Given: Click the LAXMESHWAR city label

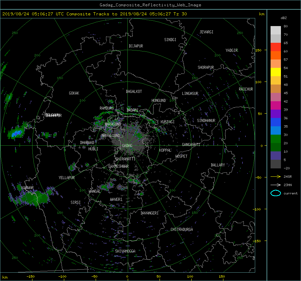Looking at the screenshot, I should point(118,166).
